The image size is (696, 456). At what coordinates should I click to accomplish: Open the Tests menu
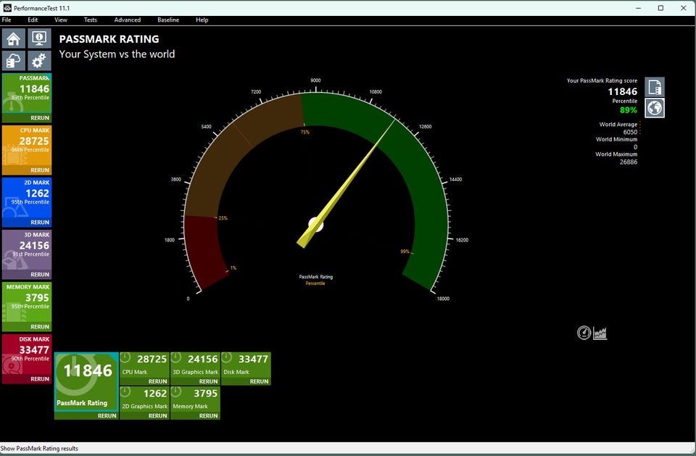coord(91,20)
